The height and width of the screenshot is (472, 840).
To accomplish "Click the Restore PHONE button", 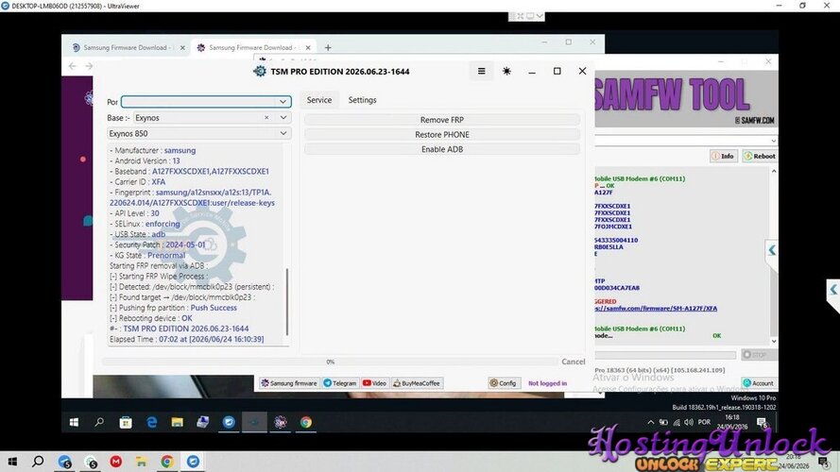I will [x=442, y=135].
